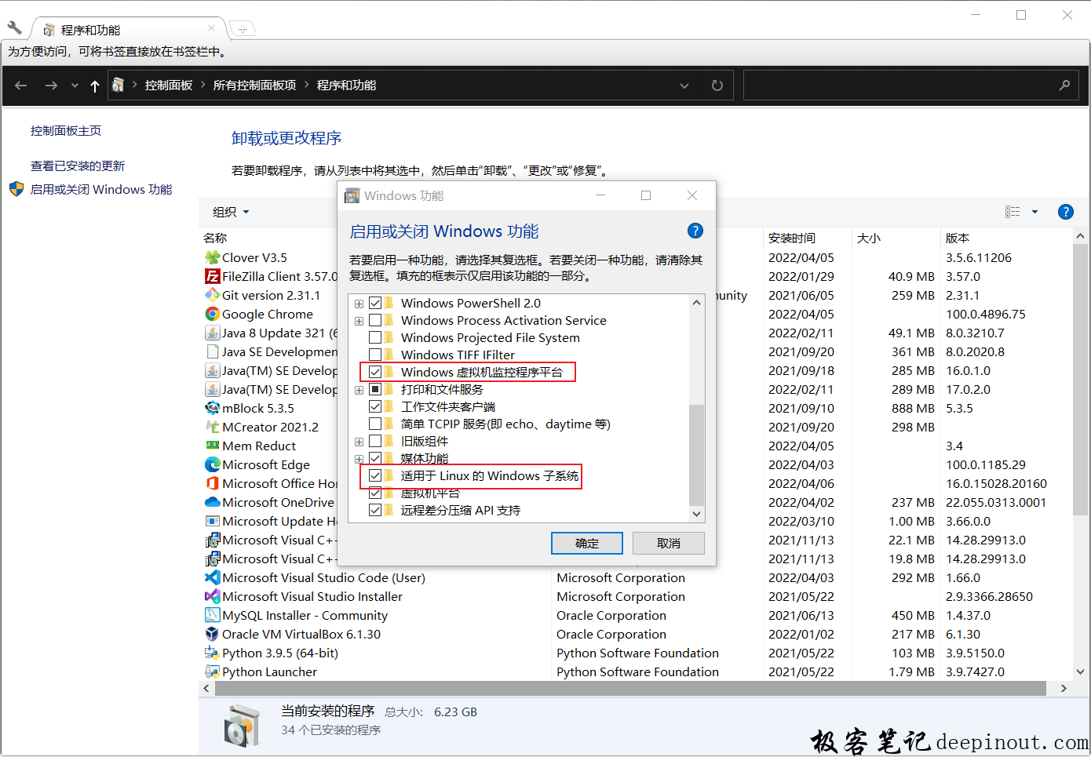
Task: Expand 旧版组件 node
Action: (359, 442)
